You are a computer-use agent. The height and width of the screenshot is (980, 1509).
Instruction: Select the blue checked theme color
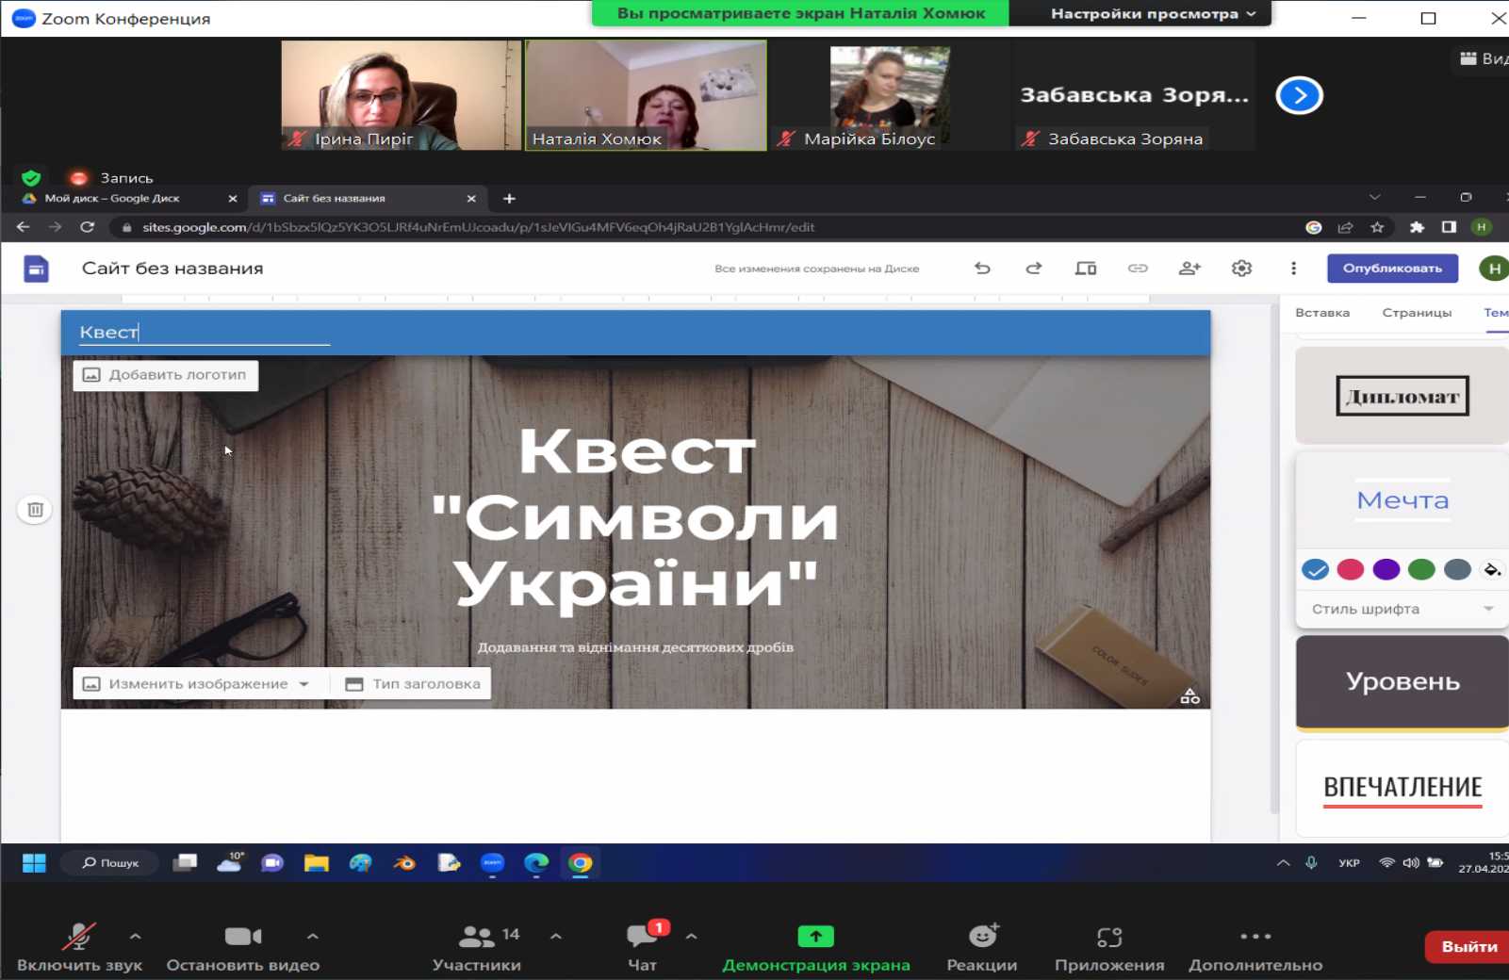click(x=1316, y=569)
